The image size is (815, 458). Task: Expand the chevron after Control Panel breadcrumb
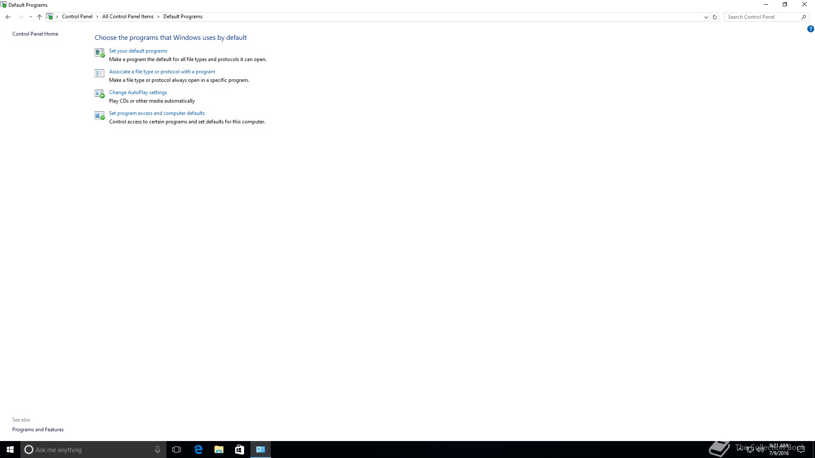point(97,17)
